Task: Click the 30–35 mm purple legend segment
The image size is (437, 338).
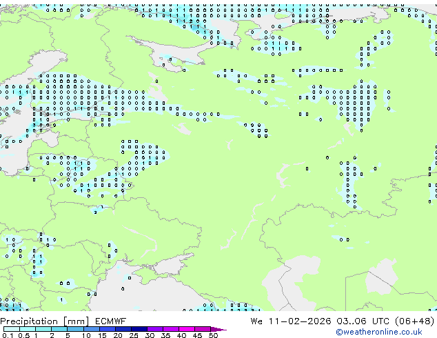Action: click(x=155, y=329)
